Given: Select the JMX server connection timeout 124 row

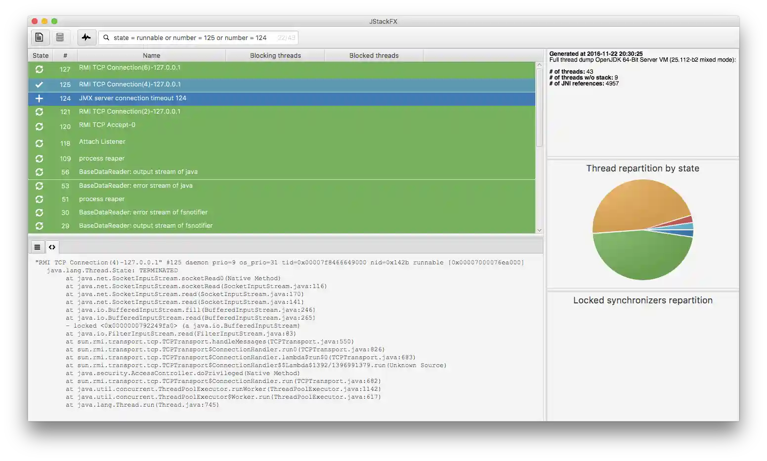Looking at the screenshot, I should 198,98.
